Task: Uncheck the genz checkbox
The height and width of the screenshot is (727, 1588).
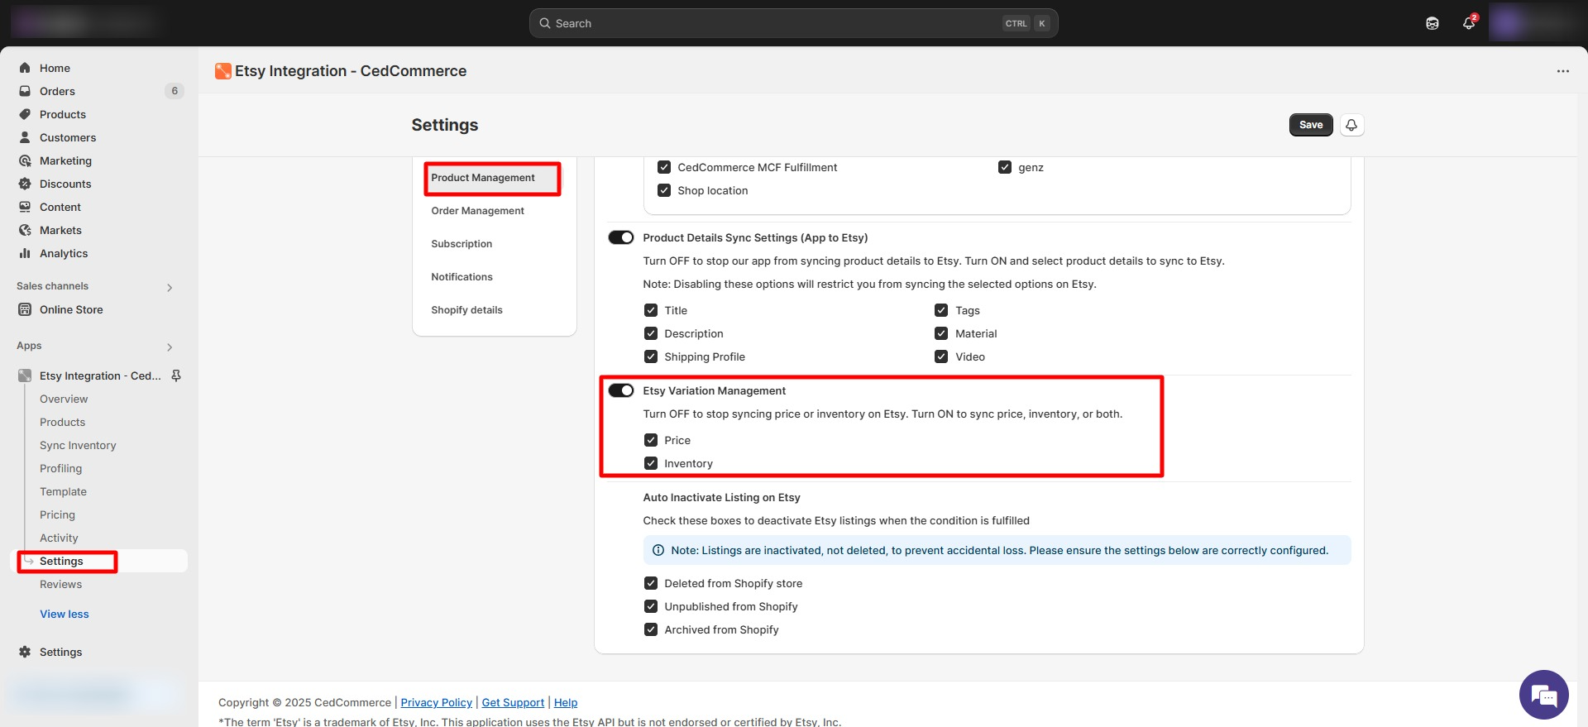Action: pos(1005,167)
